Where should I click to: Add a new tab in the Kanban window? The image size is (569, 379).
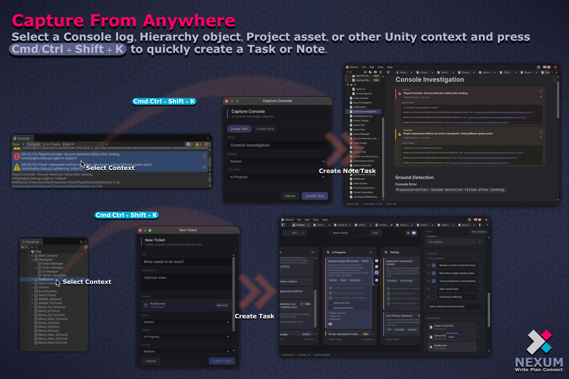pos(487,225)
